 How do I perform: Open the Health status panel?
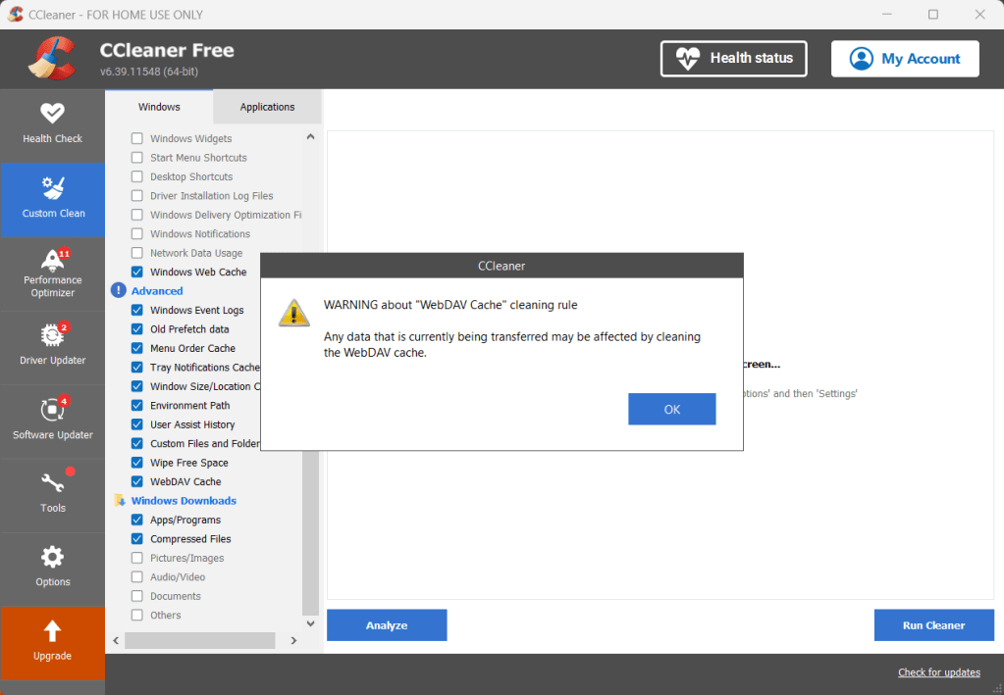tap(733, 58)
